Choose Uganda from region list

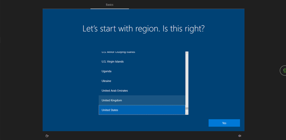coord(142,71)
